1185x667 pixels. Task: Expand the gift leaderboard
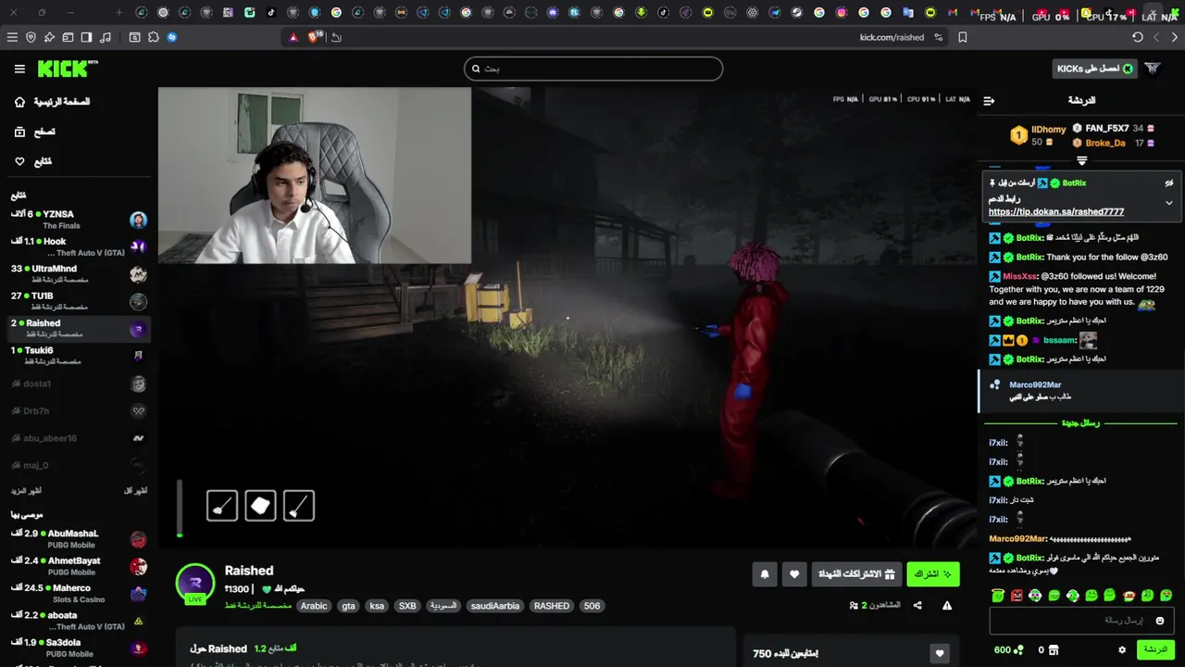(x=1081, y=161)
